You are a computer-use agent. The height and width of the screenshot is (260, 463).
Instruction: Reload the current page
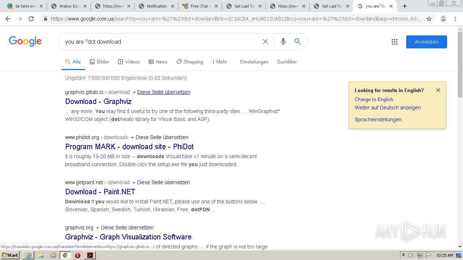click(x=31, y=19)
